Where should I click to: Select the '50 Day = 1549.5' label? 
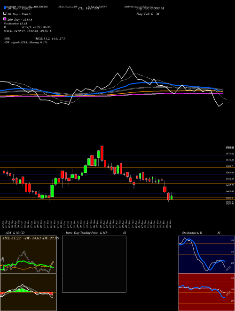tap(19, 14)
